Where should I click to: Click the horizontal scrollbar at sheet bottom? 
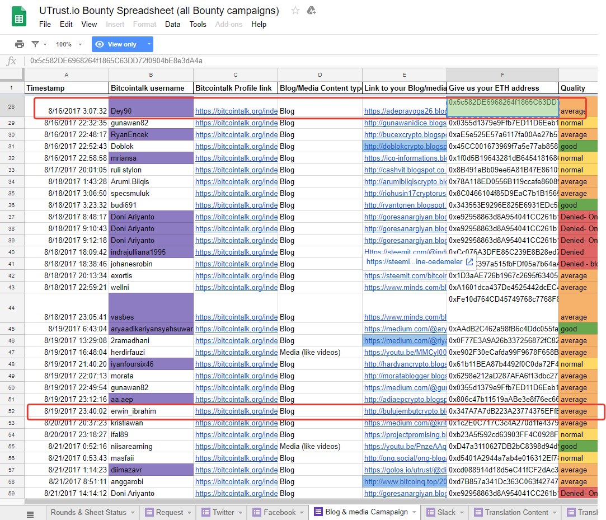[x=311, y=502]
